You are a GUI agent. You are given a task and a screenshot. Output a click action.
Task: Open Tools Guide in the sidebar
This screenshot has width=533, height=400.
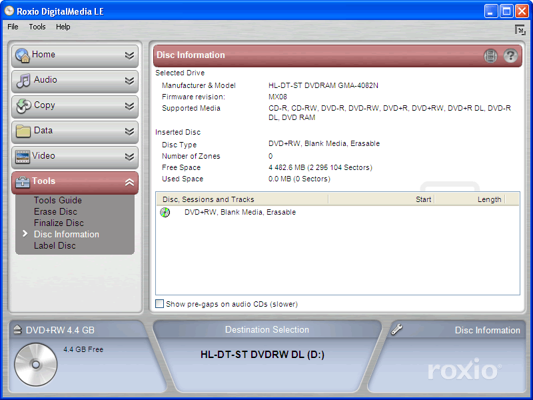tap(58, 200)
